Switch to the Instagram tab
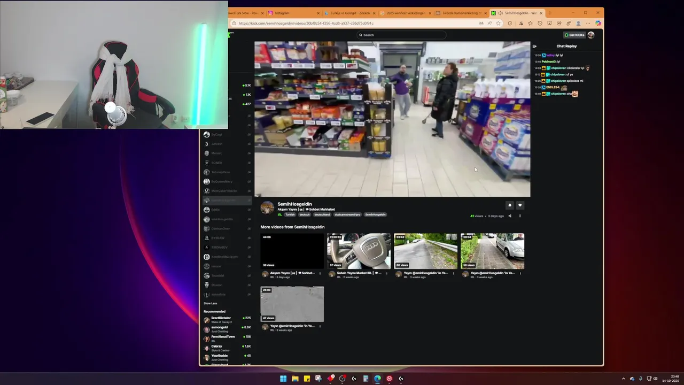 click(294, 13)
